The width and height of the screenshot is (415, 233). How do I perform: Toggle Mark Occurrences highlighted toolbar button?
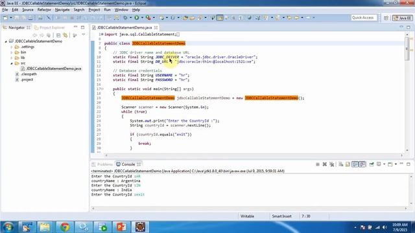click(x=219, y=17)
